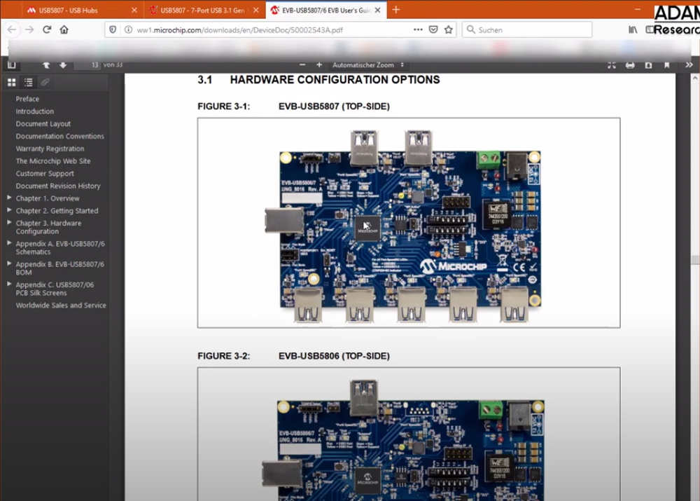Click the PDF vertical scrollbar thumb

(695, 259)
